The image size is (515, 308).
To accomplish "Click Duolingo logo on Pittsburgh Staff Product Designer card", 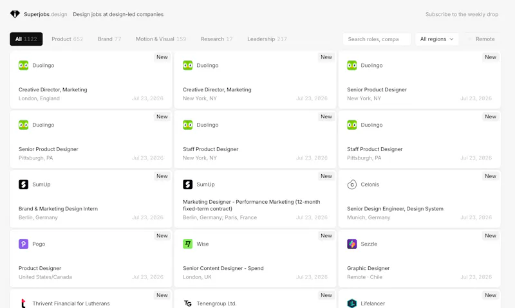I will tap(351, 125).
